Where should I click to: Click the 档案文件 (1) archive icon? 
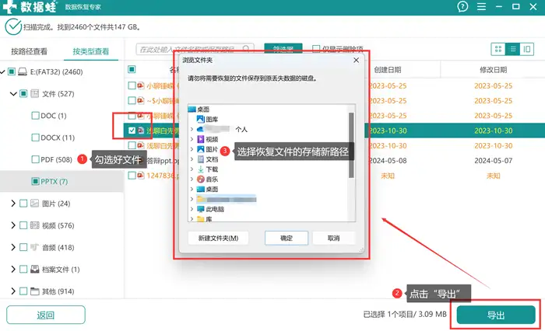click(x=34, y=270)
